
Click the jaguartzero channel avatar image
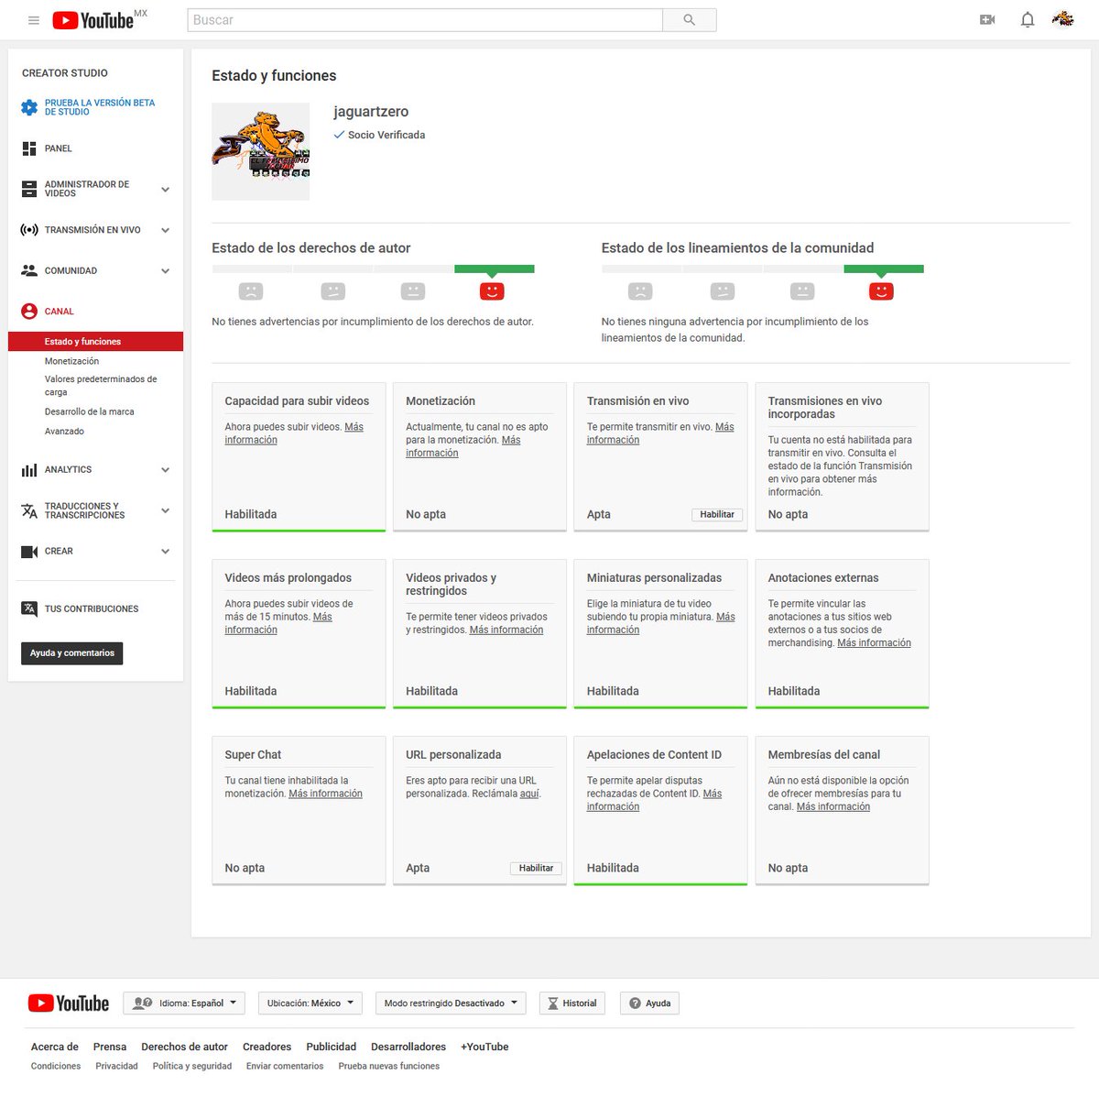261,151
